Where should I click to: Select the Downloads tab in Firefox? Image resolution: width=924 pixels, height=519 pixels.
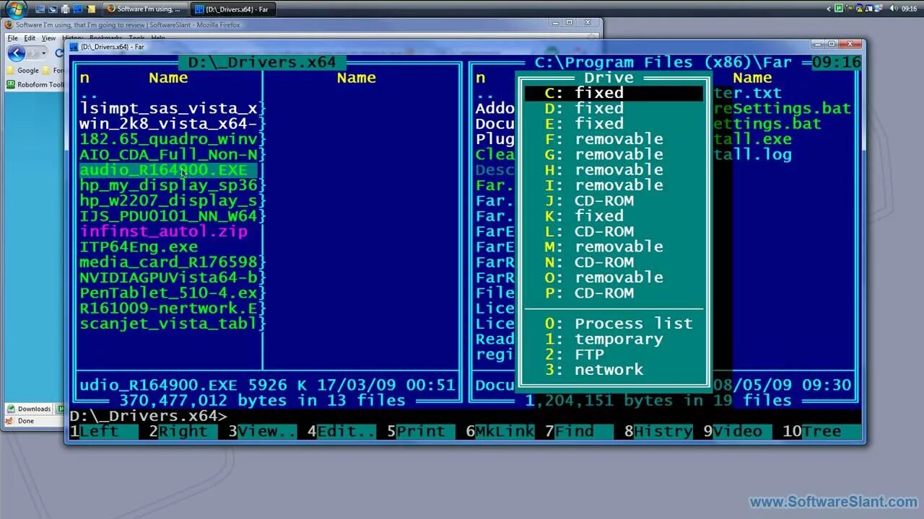(29, 409)
